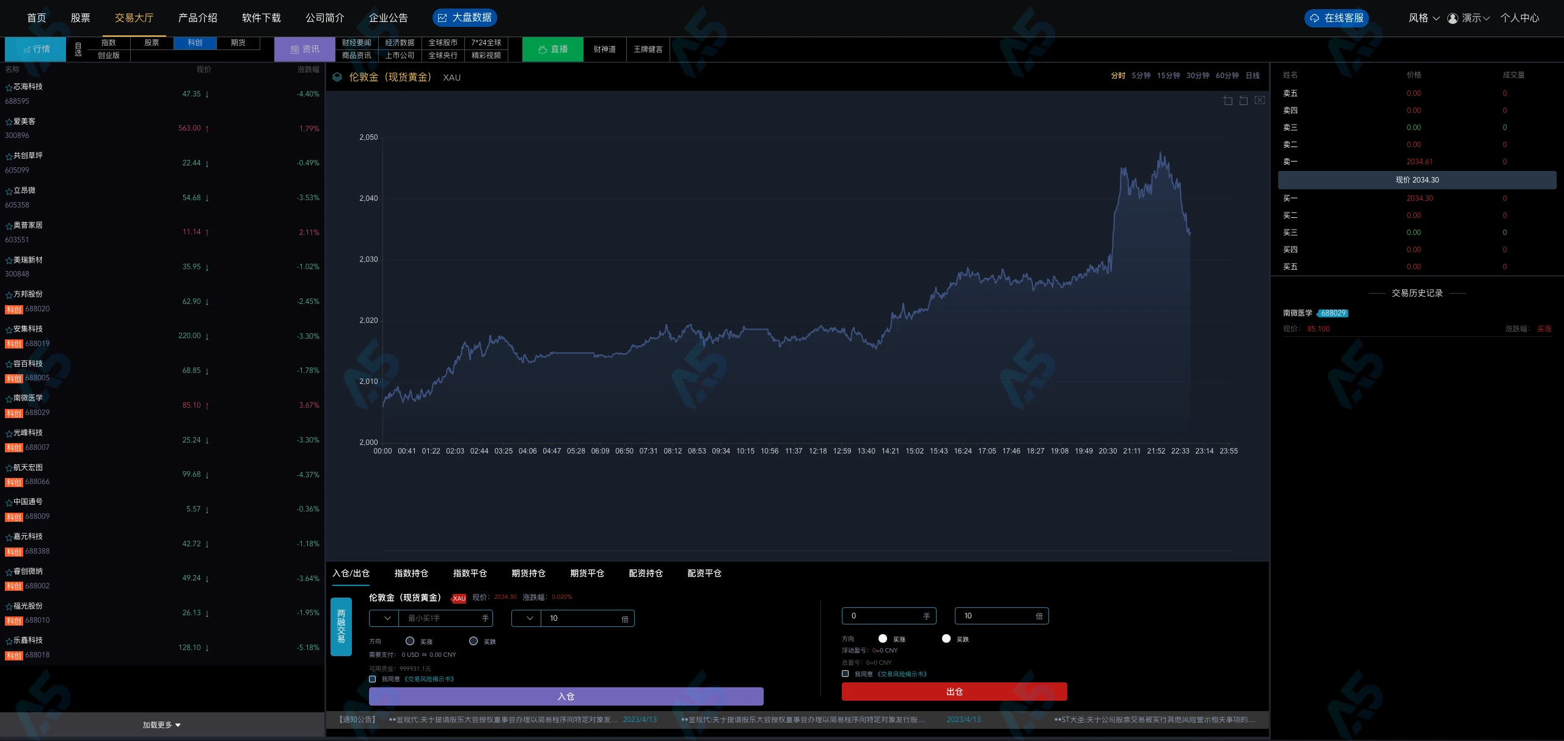
Task: Check 我同意 box above the 入仓 button
Action: [373, 679]
